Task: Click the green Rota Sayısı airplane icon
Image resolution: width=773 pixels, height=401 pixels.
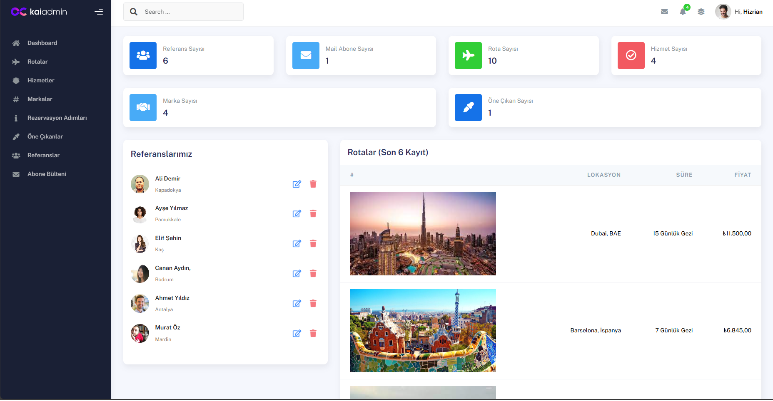Action: [468, 55]
